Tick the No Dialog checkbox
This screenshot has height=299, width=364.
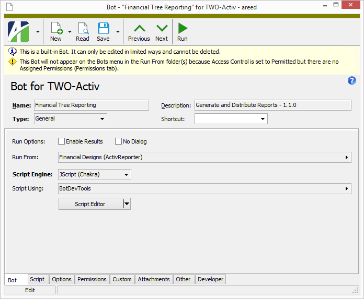pyautogui.click(x=118, y=141)
